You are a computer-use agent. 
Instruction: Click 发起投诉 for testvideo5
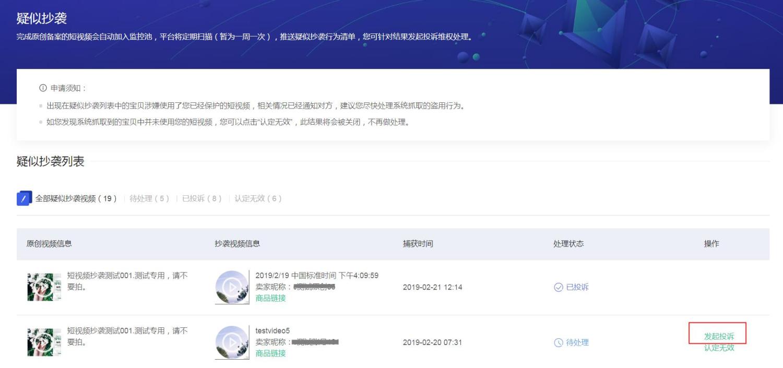coord(719,336)
